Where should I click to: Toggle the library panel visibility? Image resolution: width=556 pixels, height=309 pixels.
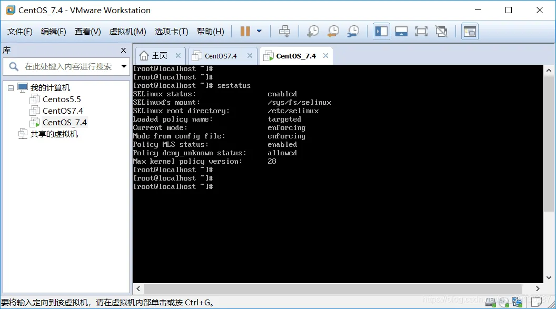tap(381, 32)
